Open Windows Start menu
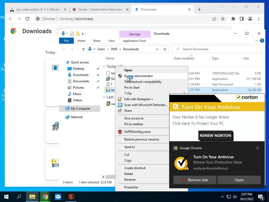Viewport: 269px width, 202px height. click(x=6, y=197)
